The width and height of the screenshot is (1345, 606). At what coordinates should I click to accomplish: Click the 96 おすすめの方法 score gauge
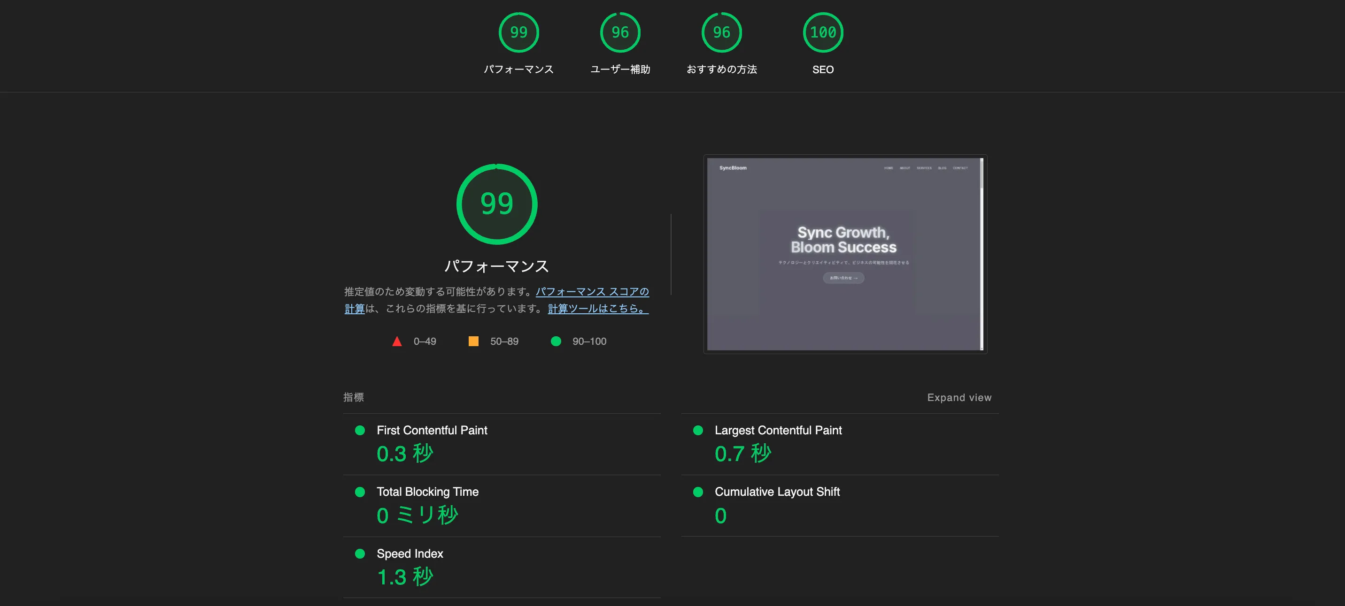pyautogui.click(x=722, y=32)
